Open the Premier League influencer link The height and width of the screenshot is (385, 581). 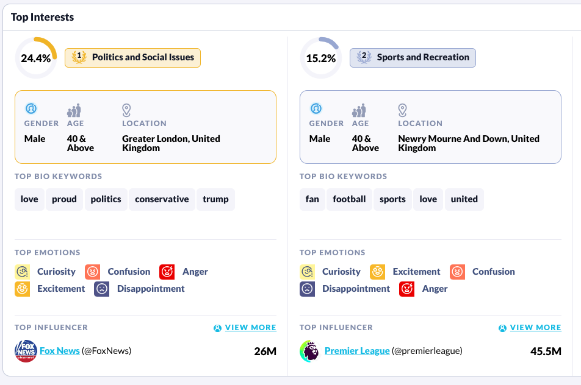(357, 351)
